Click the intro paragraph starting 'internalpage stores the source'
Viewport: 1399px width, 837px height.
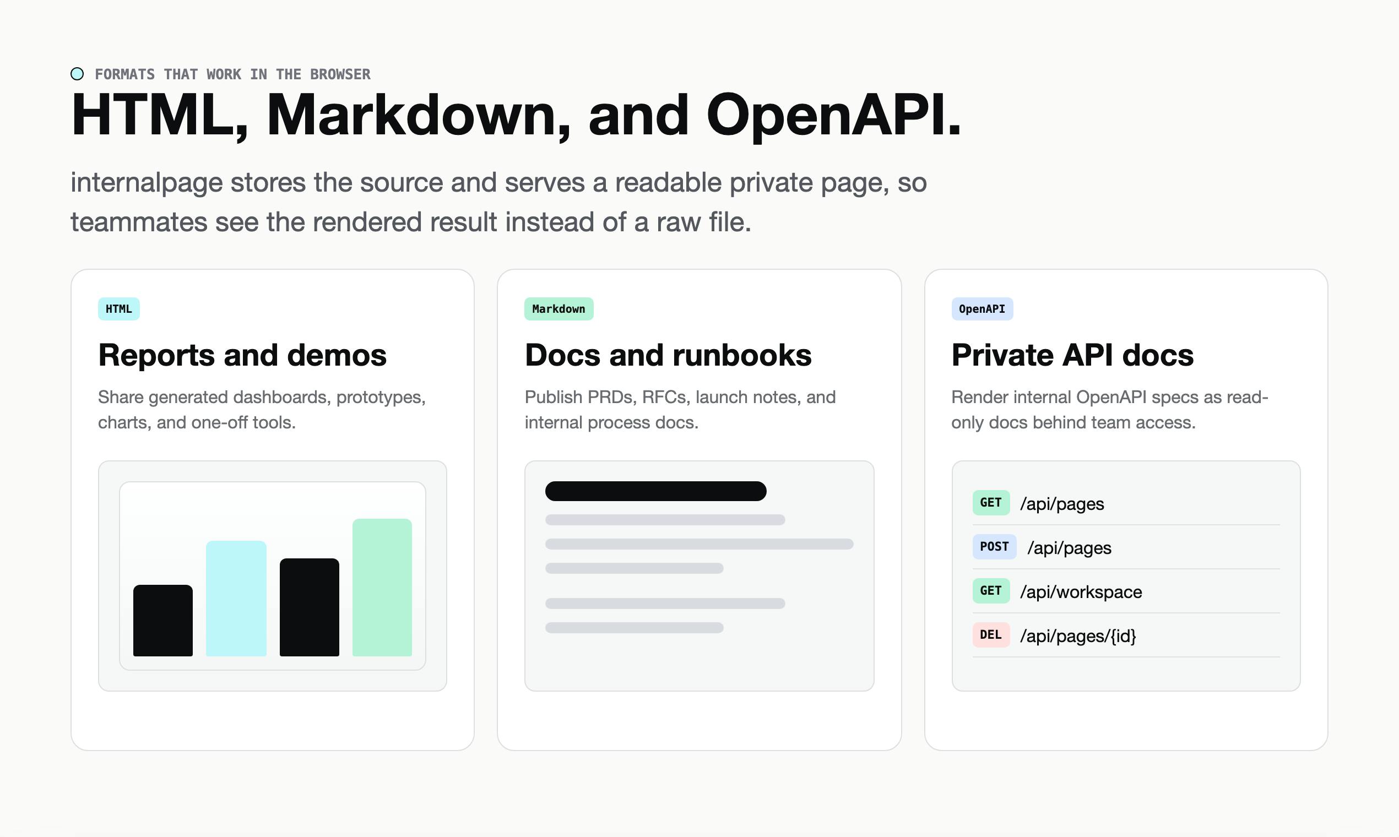pos(498,202)
